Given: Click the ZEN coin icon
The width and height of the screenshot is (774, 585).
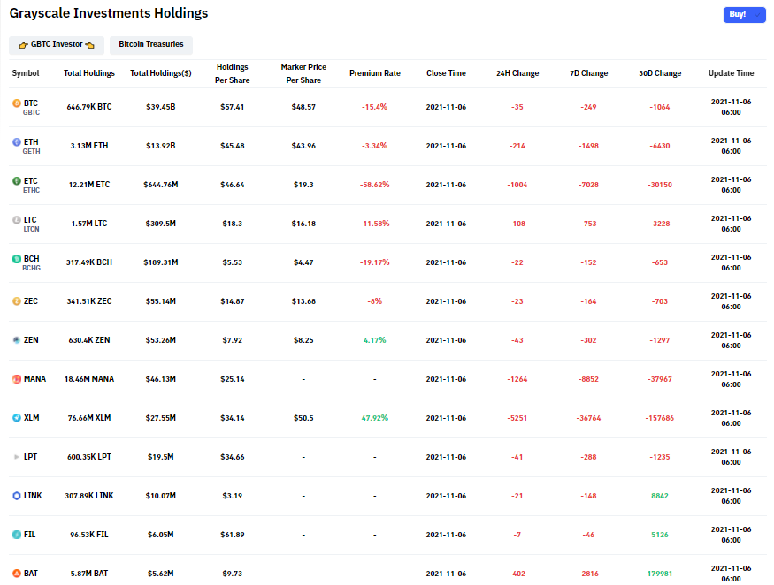Looking at the screenshot, I should tap(17, 340).
